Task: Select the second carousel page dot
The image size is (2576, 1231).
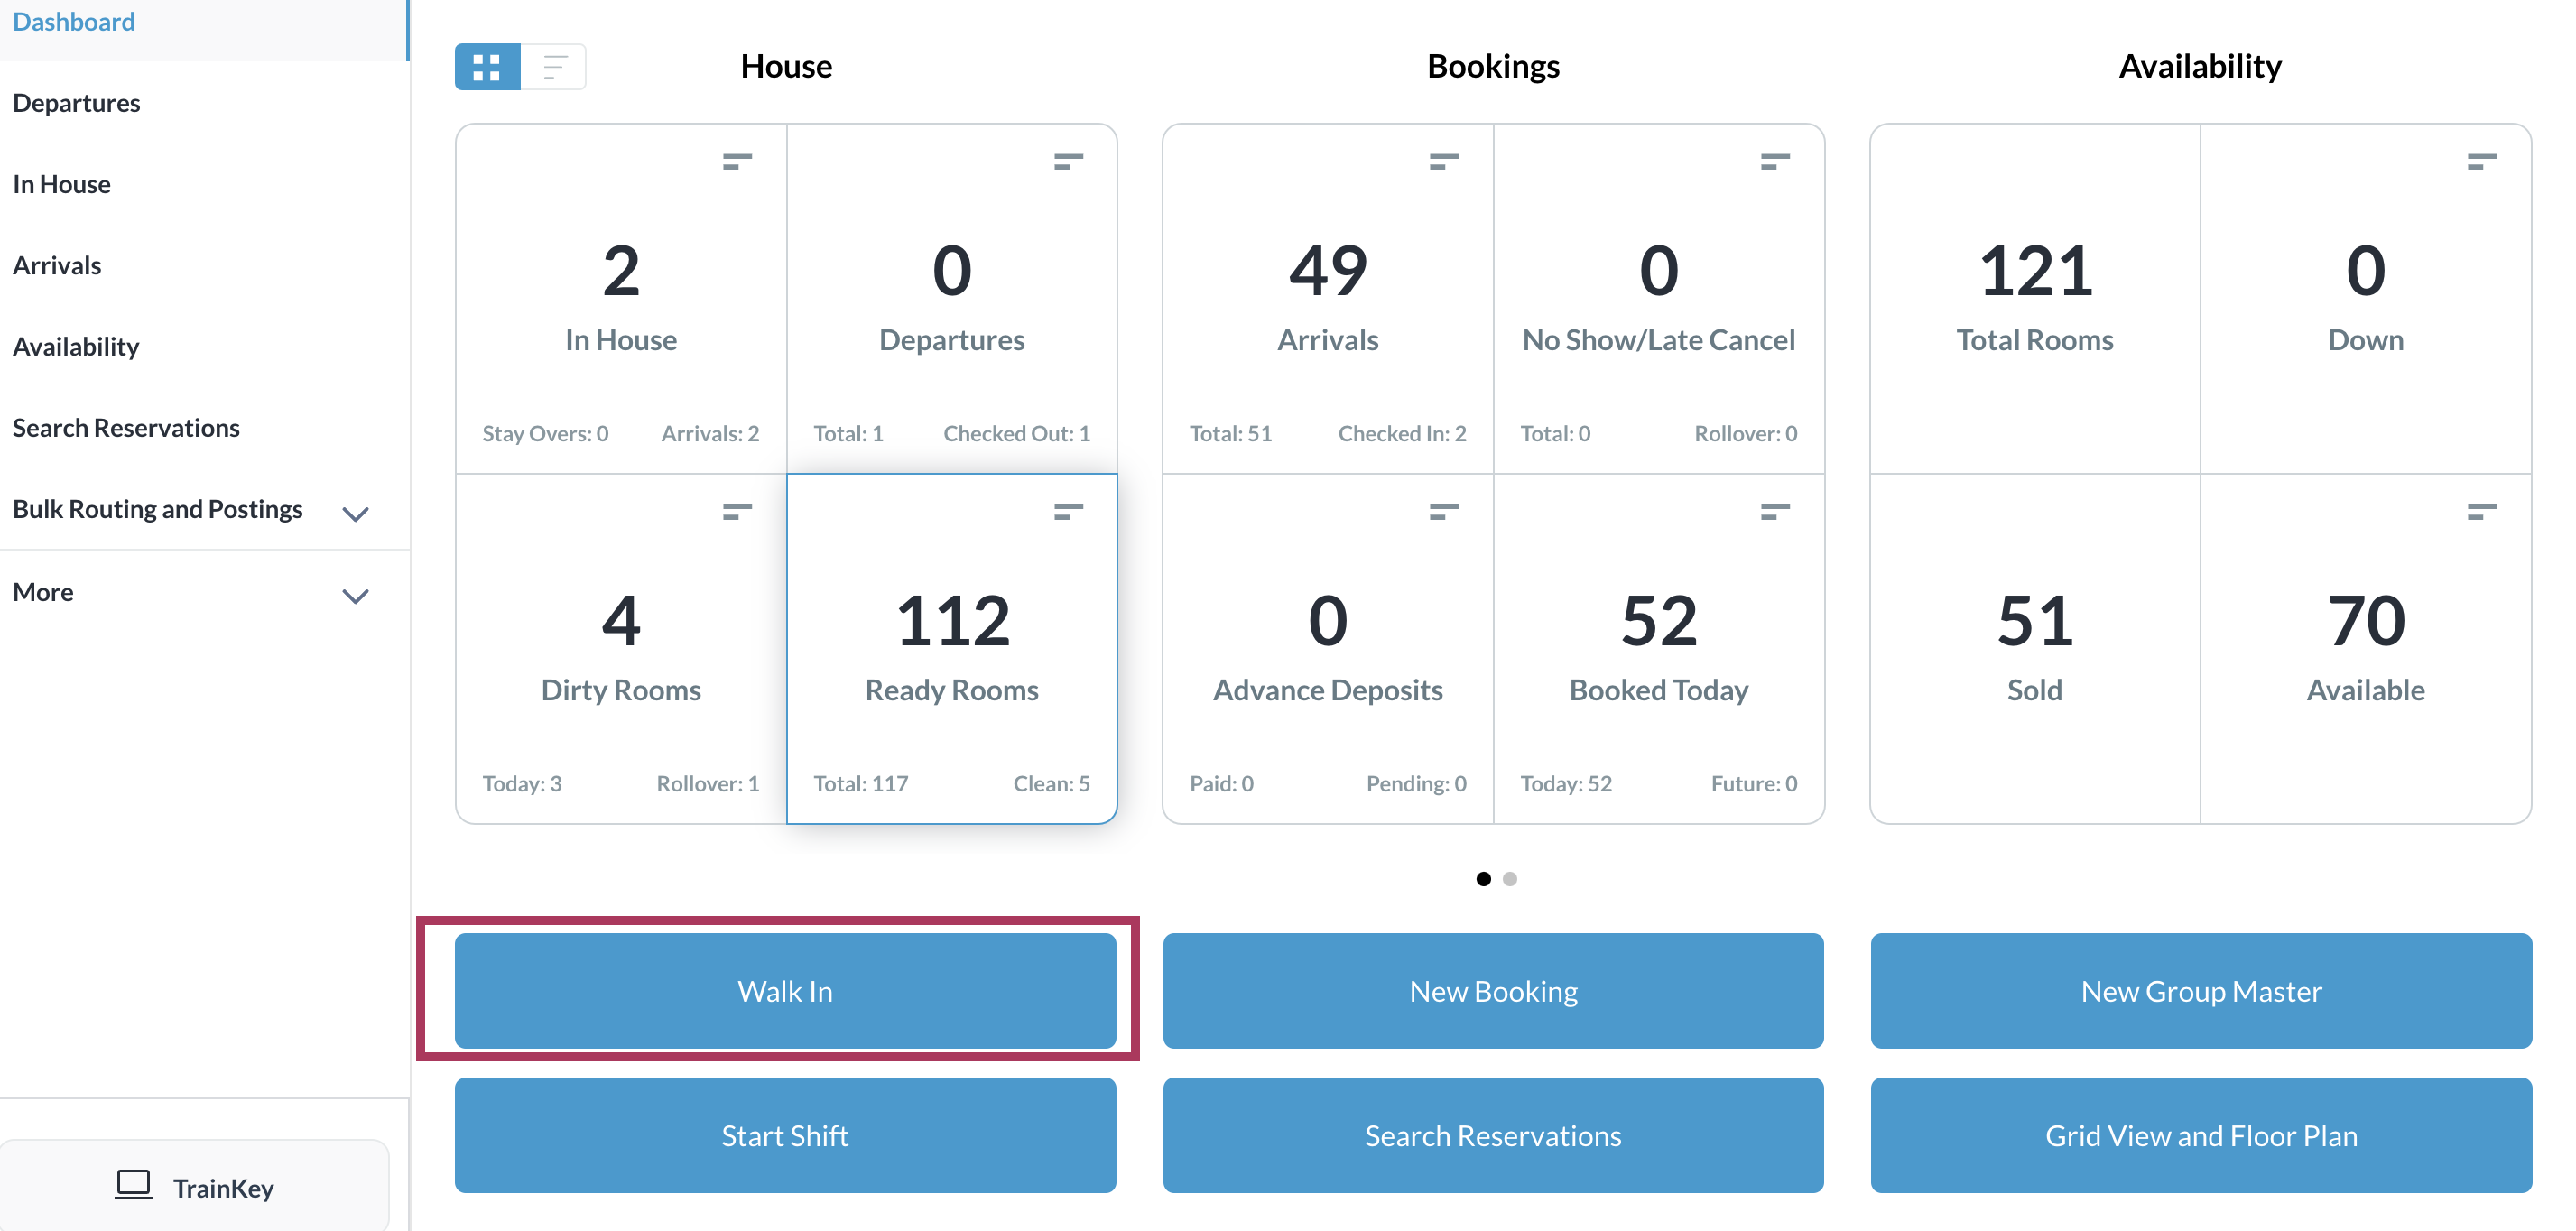Action: [1510, 879]
